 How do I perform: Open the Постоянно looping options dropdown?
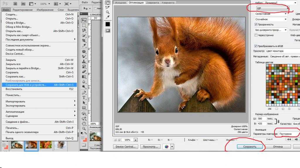pos(289,134)
